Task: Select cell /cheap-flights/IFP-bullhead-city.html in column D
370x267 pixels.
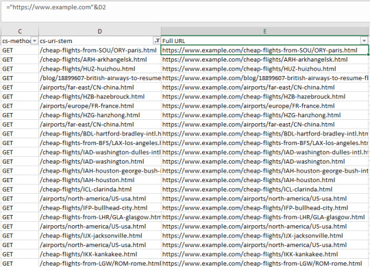Action: [x=100, y=208]
